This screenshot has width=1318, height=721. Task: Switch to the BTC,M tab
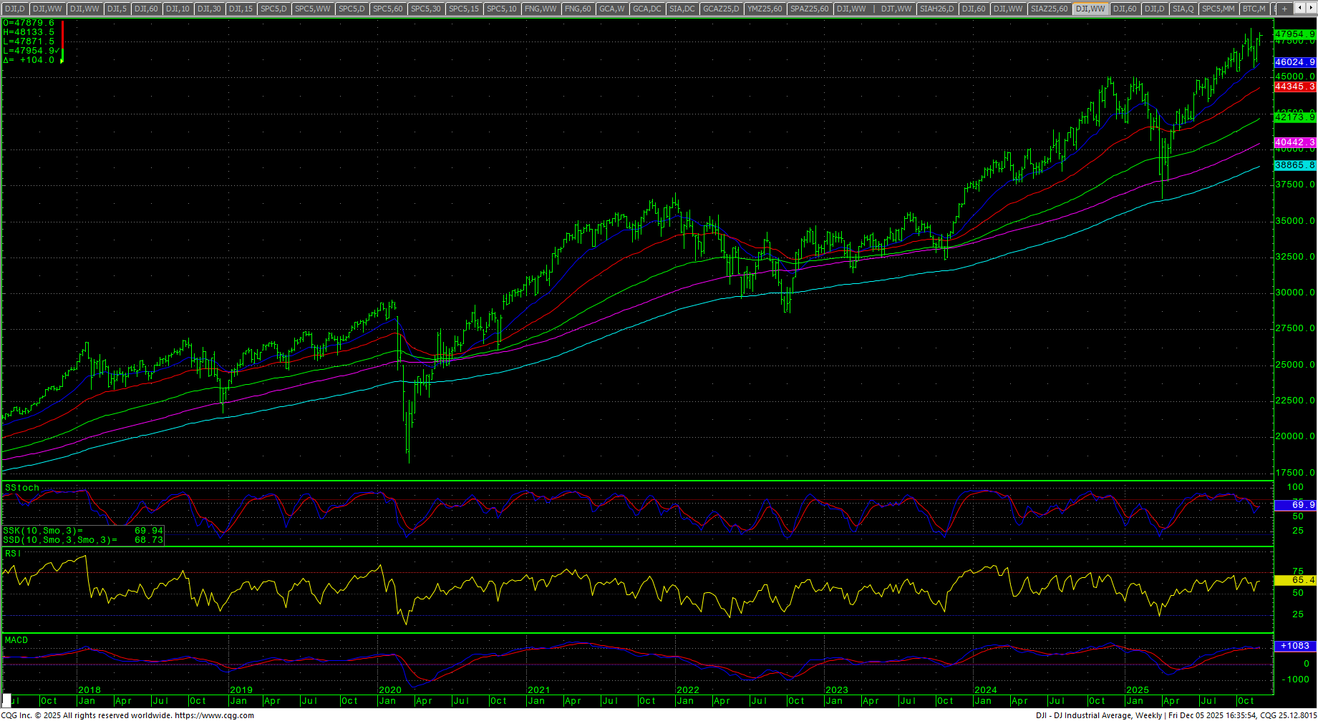1254,9
